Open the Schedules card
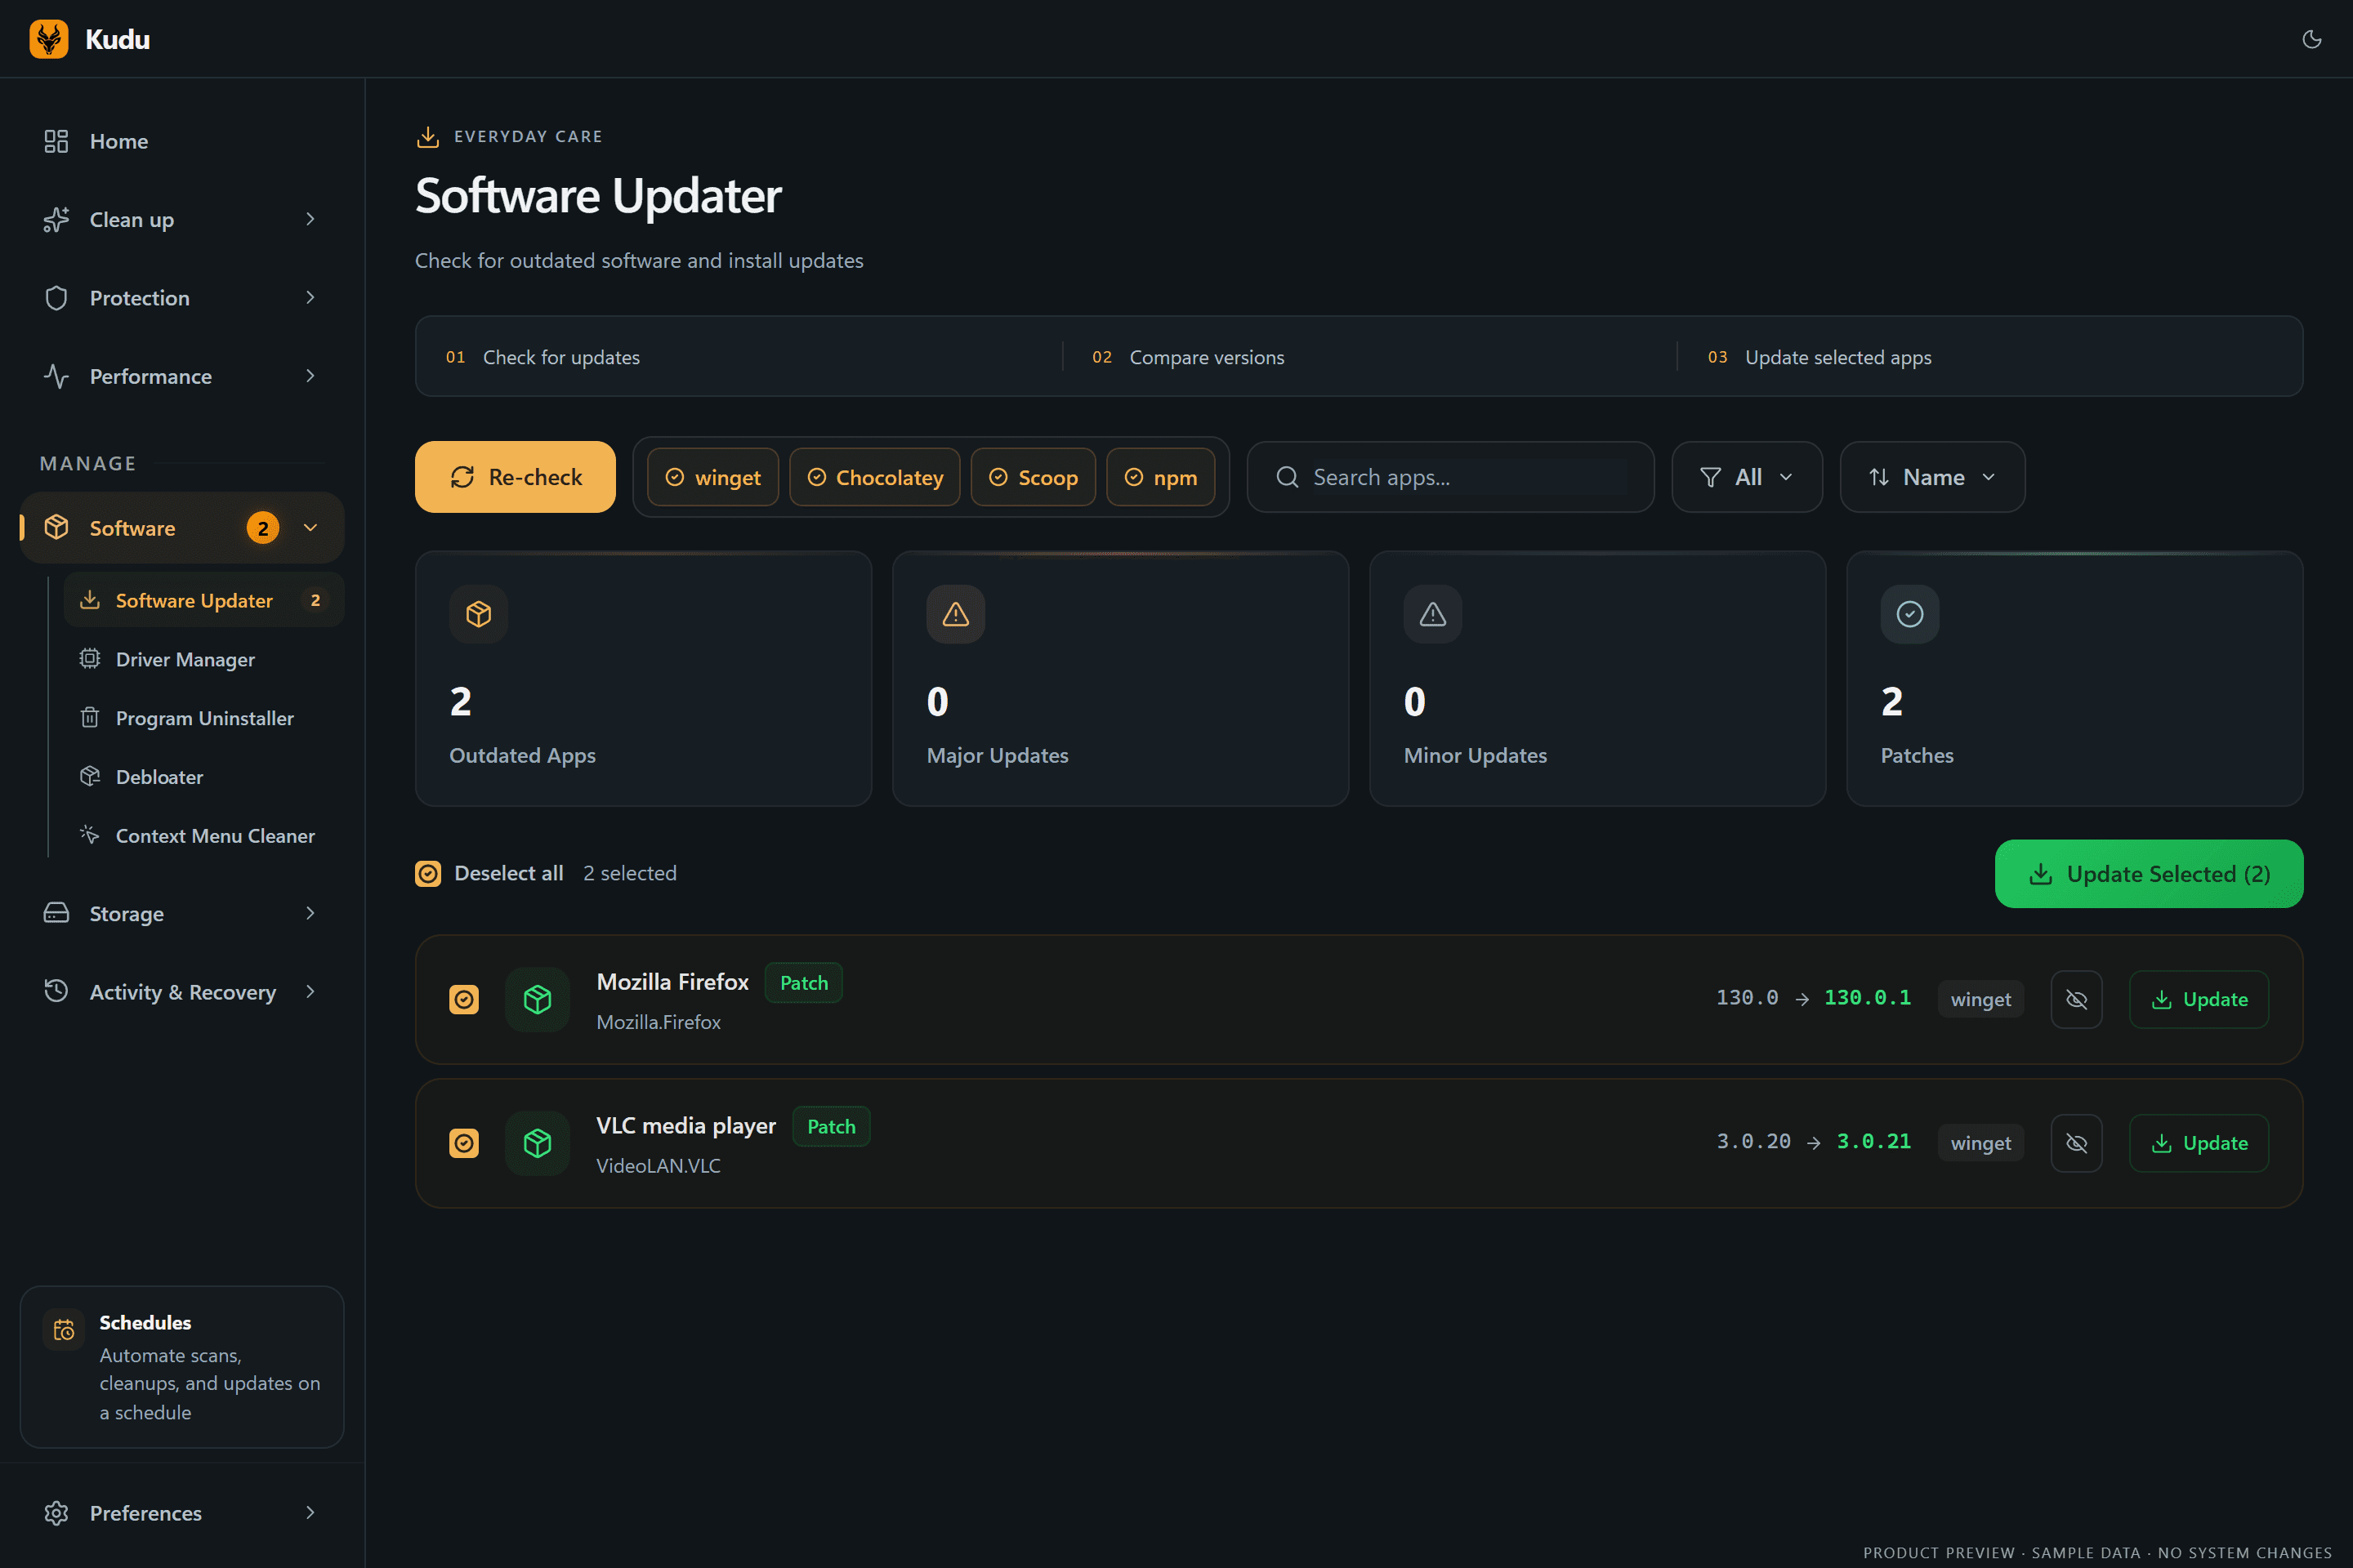Image resolution: width=2353 pixels, height=1568 pixels. tap(182, 1366)
